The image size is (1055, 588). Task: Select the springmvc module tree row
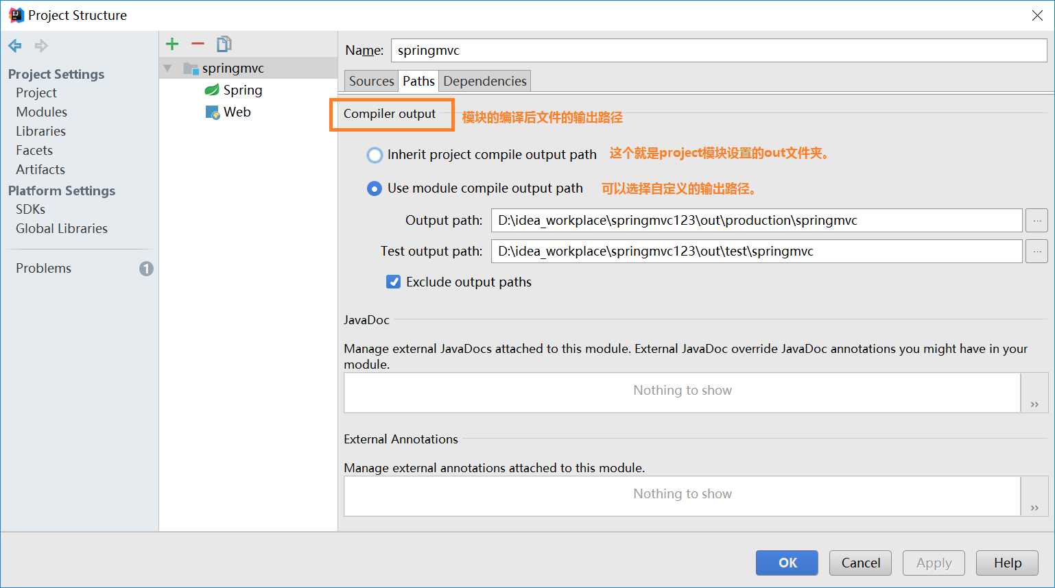click(248, 68)
